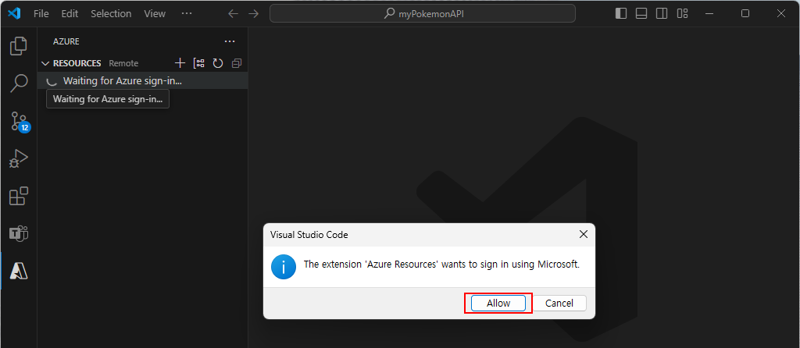The height and width of the screenshot is (348, 800).
Task: Click the RESOURCES section header text
Action: [77, 63]
